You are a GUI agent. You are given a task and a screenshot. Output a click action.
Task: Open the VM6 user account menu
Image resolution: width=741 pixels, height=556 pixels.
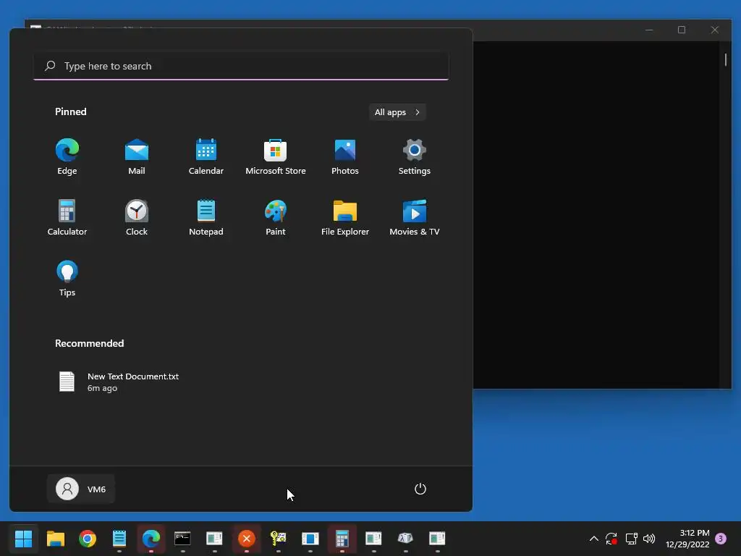tap(81, 489)
